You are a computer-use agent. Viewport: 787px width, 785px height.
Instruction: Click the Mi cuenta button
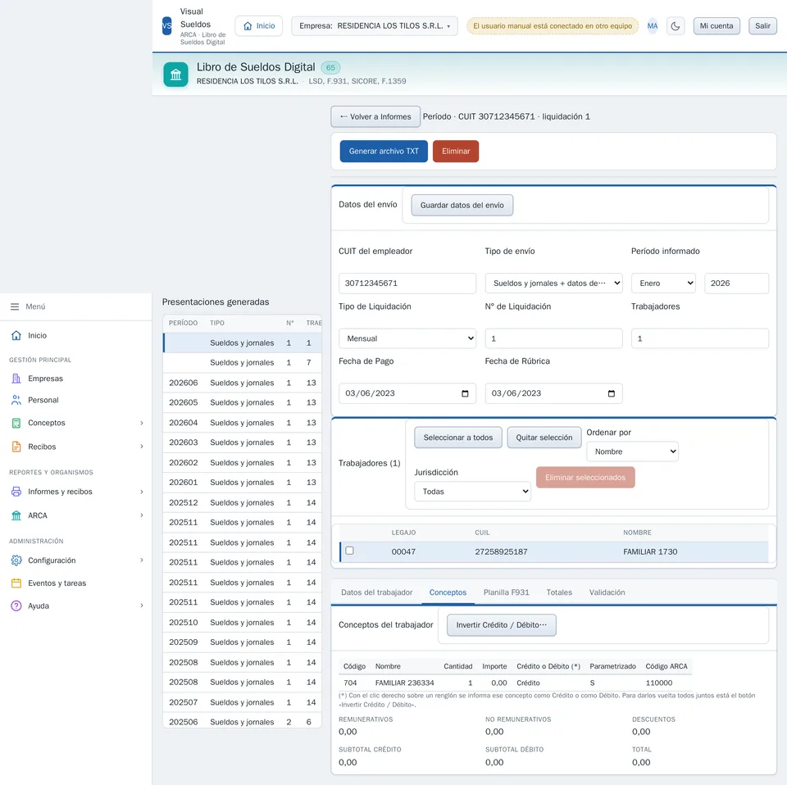(x=716, y=26)
